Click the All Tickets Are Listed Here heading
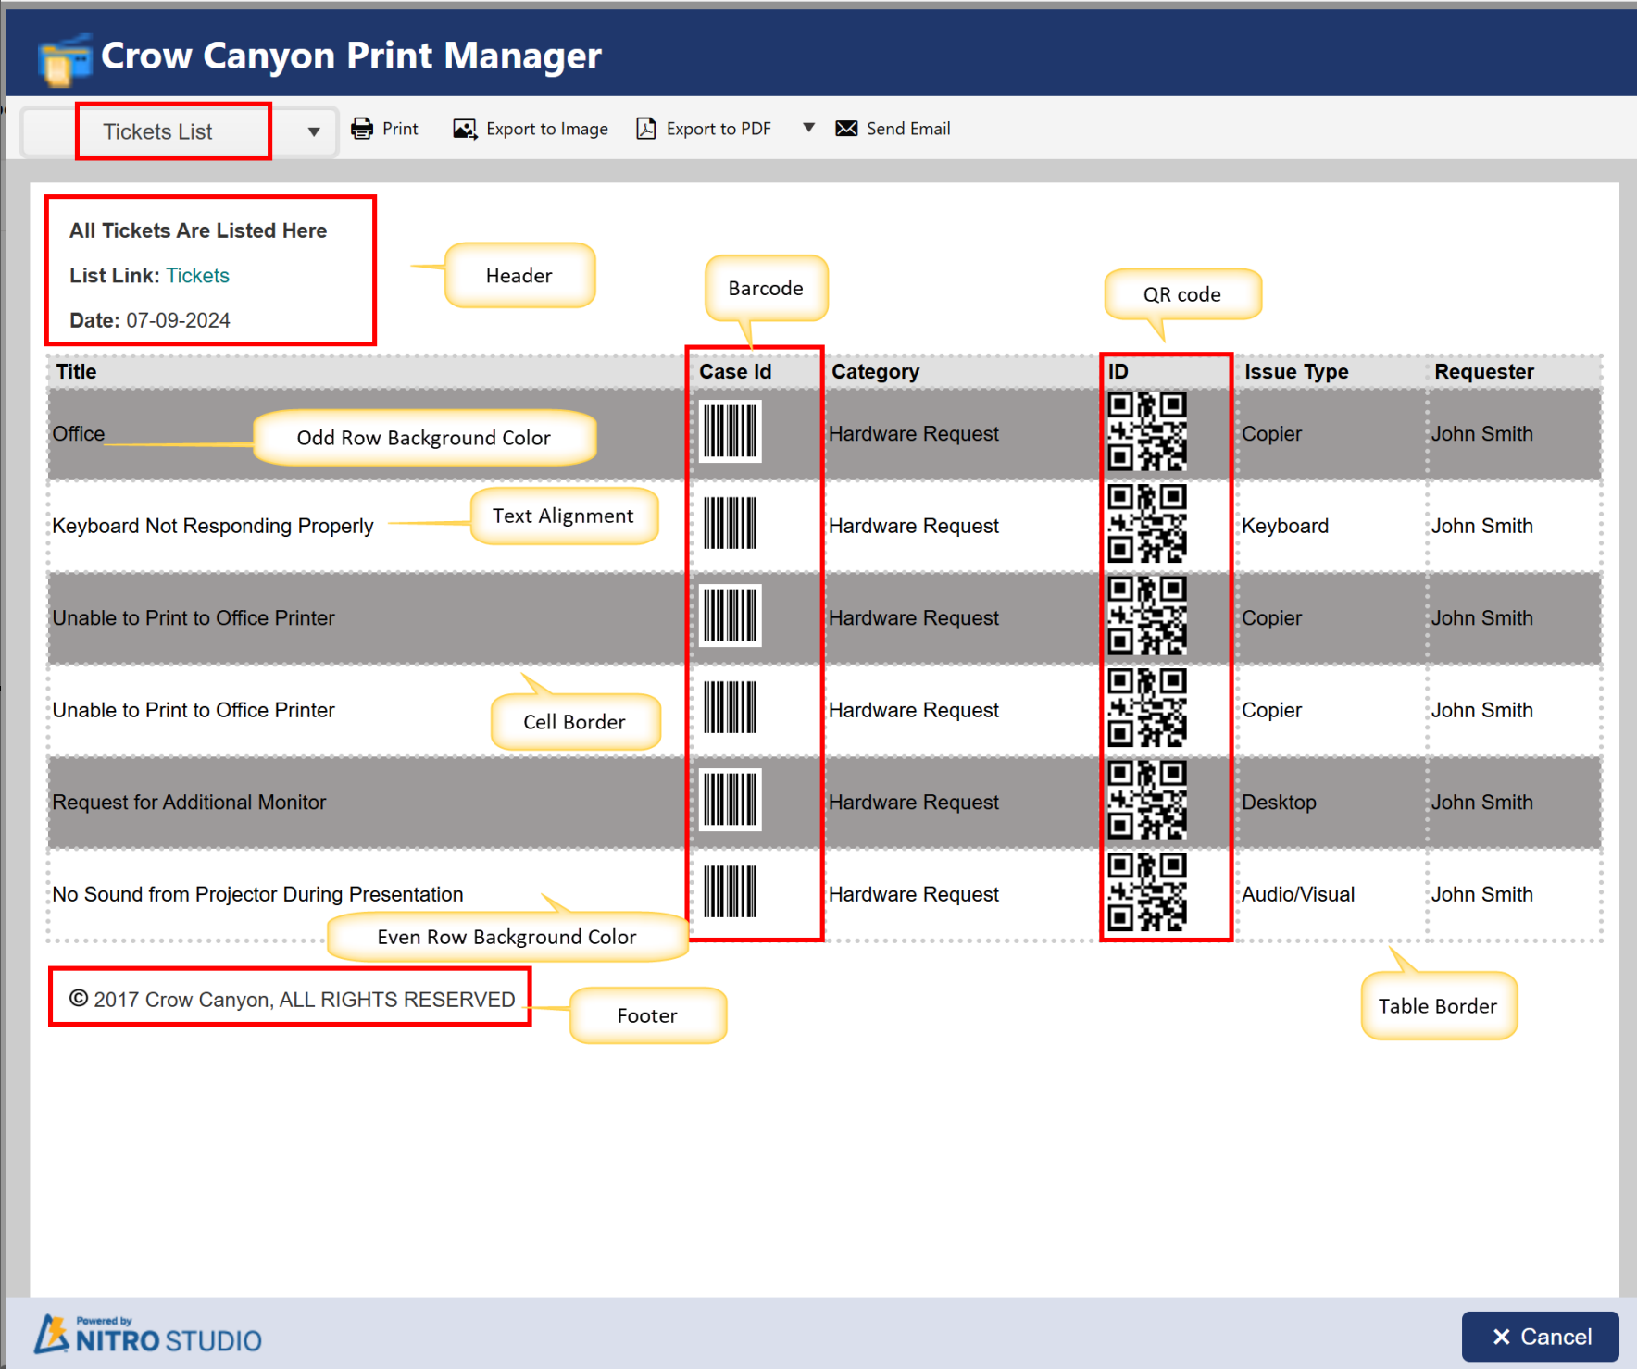Image resolution: width=1637 pixels, height=1369 pixels. [198, 230]
